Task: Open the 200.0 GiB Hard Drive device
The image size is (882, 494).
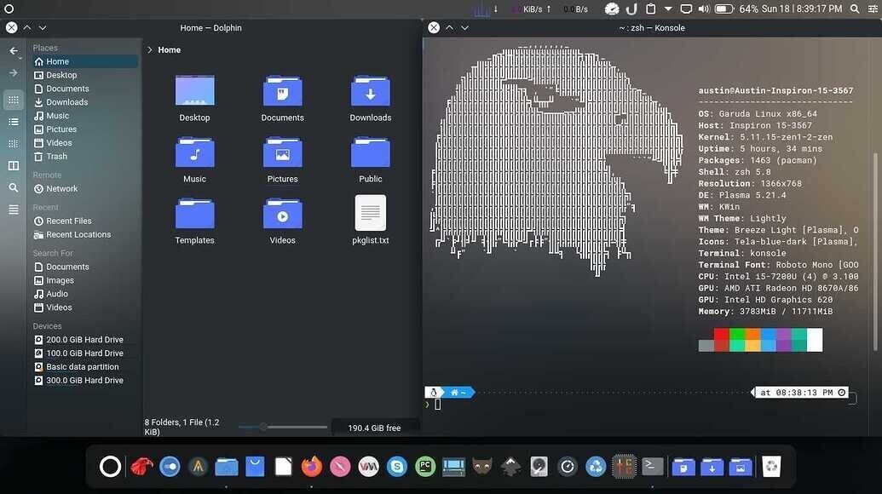Action: coord(85,340)
